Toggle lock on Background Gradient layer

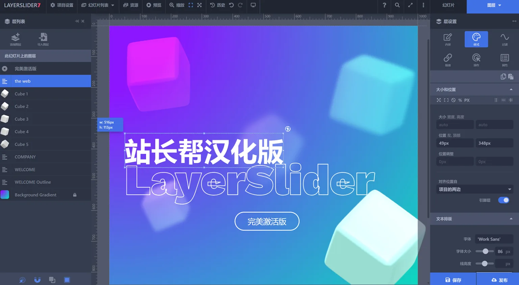pyautogui.click(x=75, y=195)
